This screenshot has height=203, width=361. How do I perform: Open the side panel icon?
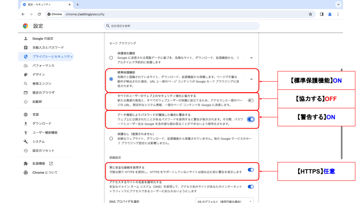322,14
